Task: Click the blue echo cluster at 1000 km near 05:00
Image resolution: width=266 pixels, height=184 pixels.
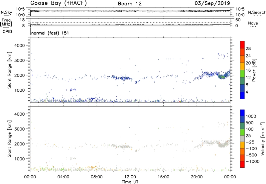Action: (73, 90)
